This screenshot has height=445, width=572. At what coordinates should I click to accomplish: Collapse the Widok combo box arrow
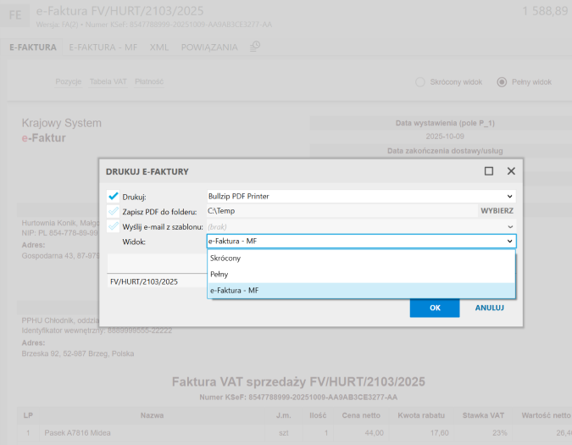point(509,242)
